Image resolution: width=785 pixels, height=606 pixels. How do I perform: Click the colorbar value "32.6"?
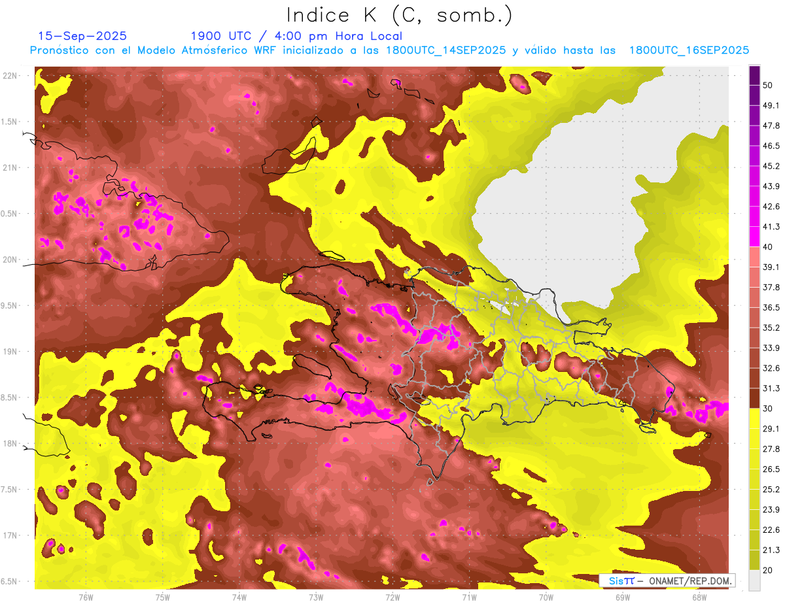click(x=771, y=368)
